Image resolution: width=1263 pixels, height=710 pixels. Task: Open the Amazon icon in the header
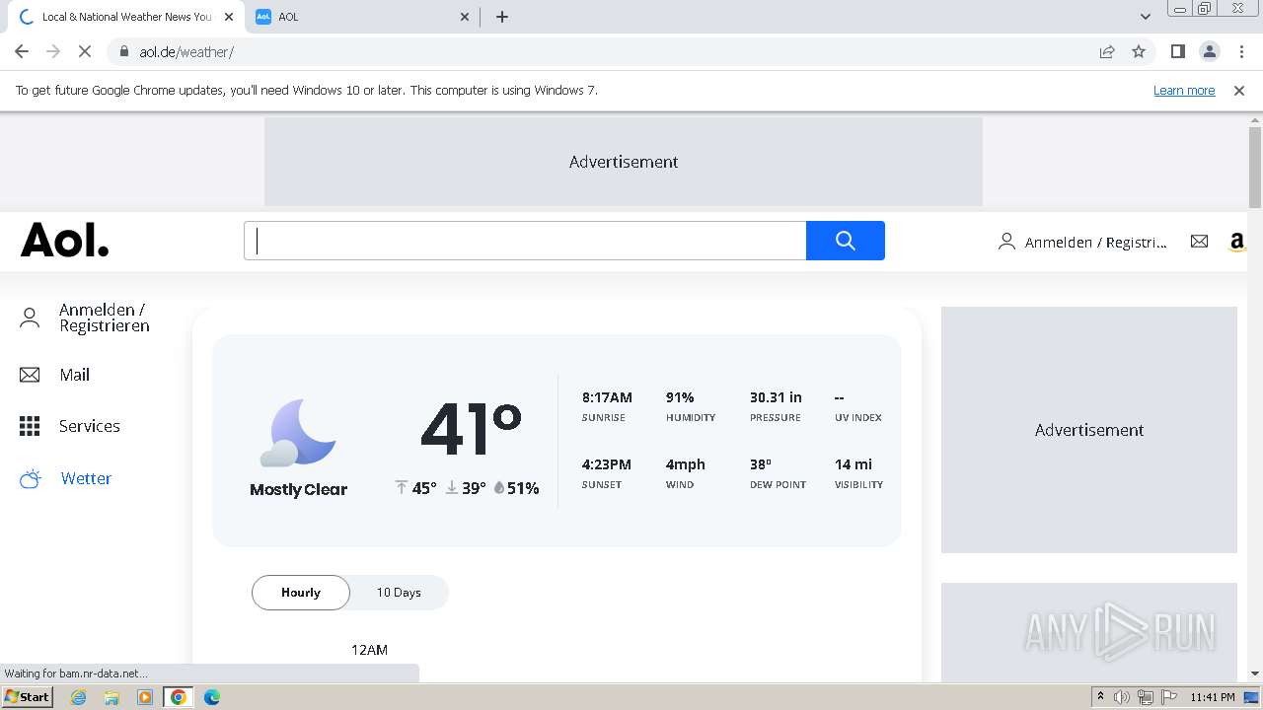pos(1237,242)
